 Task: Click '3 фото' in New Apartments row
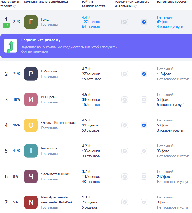coord(162,202)
